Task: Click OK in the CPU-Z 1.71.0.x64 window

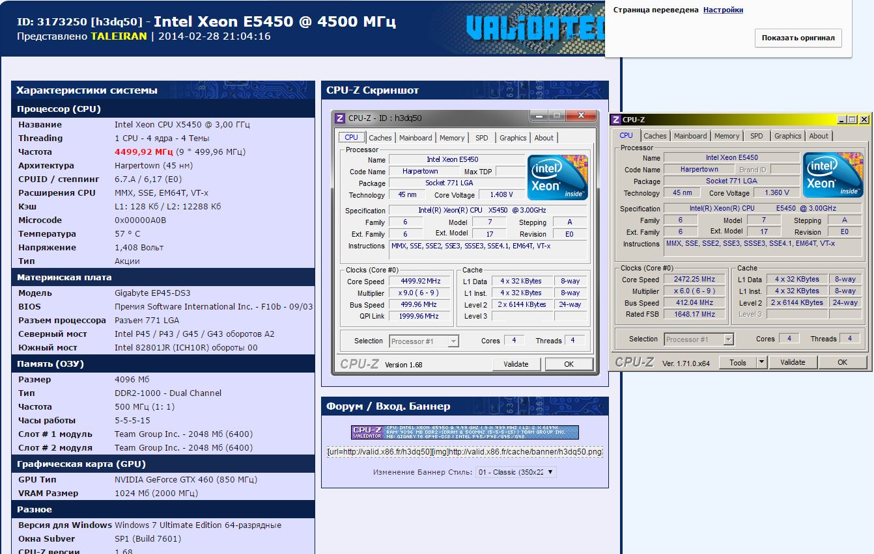Action: click(x=843, y=362)
